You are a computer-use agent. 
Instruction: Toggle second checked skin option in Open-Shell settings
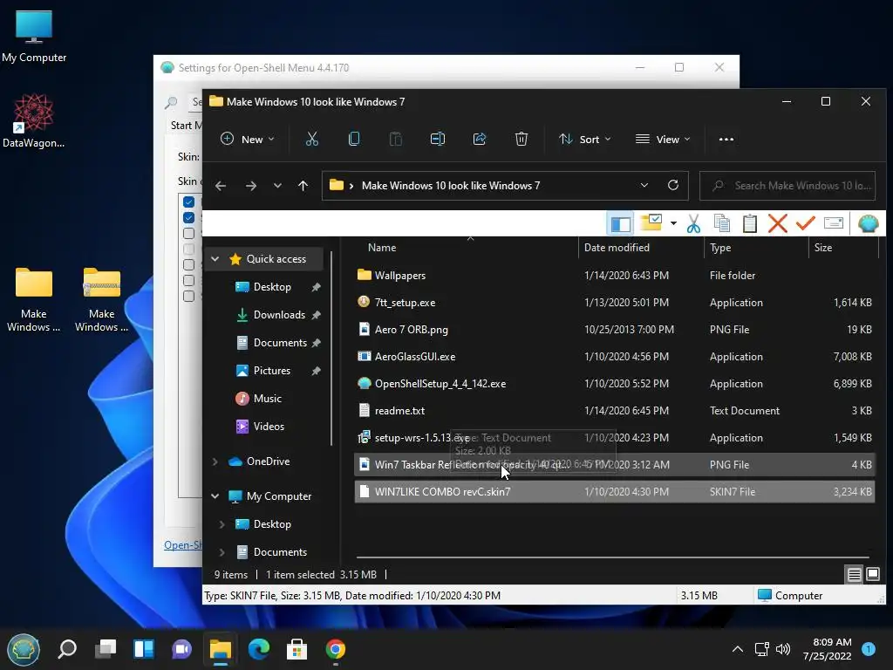pos(189,217)
